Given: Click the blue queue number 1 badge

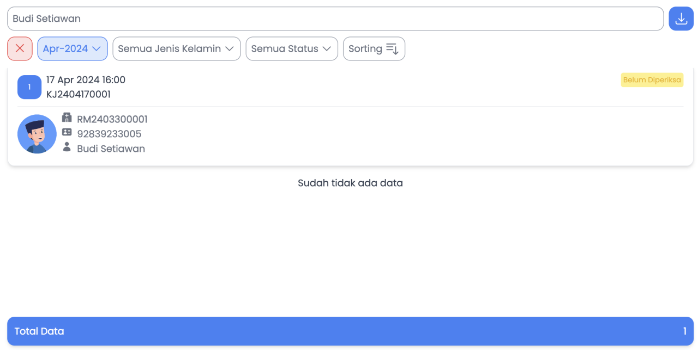Looking at the screenshot, I should [x=29, y=87].
